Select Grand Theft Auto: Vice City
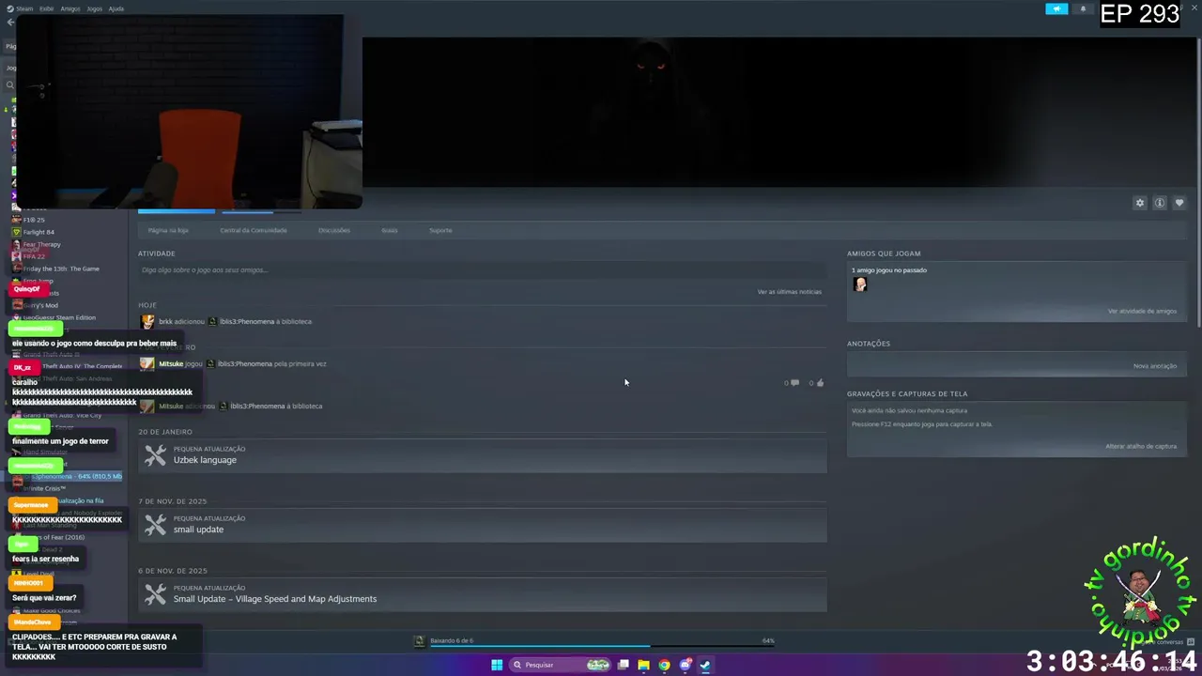 (x=62, y=415)
